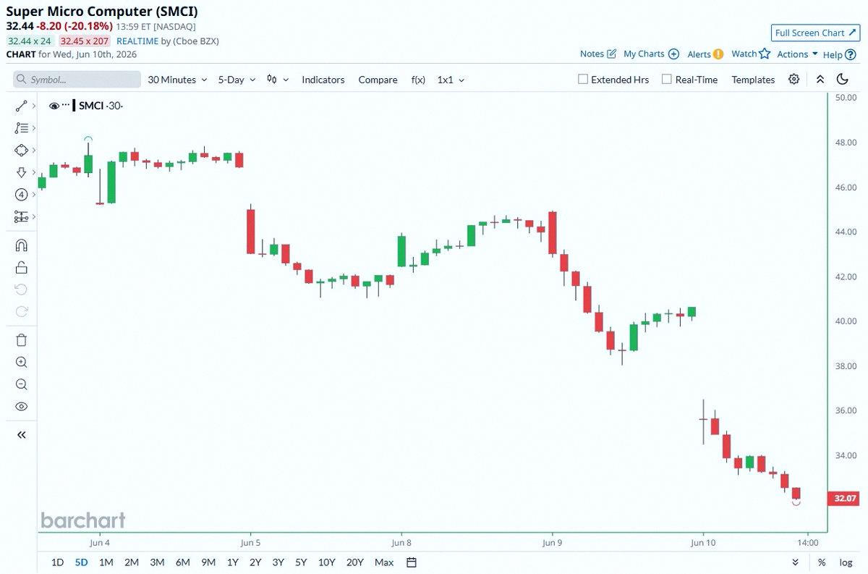Open the 5-Day period dropdown
868x574 pixels.
click(x=236, y=80)
